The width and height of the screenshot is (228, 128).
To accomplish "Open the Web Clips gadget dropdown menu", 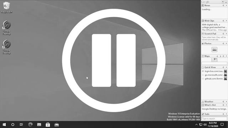I will [227, 21].
